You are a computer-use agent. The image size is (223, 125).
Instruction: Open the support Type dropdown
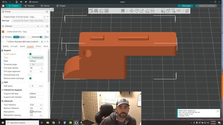(x=36, y=57)
